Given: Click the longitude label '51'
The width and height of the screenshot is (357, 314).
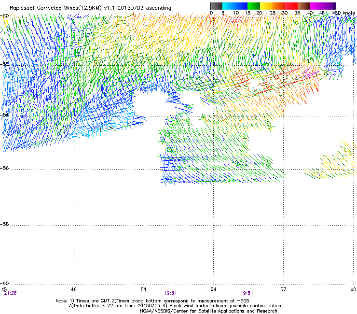Looking at the screenshot, I should (x=143, y=289).
